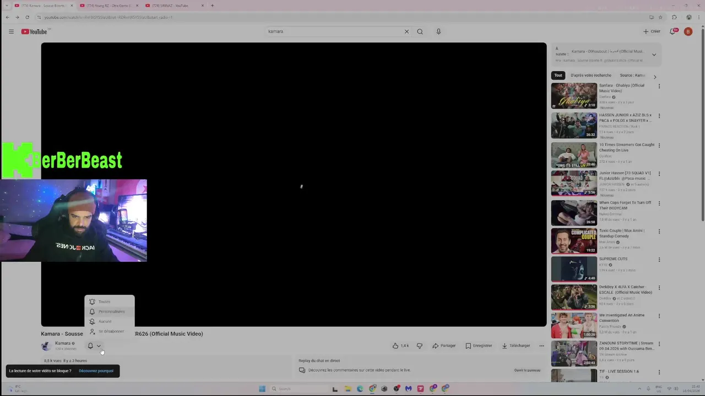Show more filter chips with arrow
705x396 pixels.
(x=654, y=77)
